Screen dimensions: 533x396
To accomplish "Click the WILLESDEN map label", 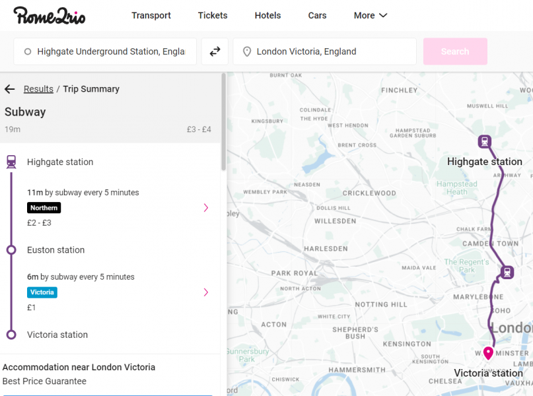I will point(335,221).
